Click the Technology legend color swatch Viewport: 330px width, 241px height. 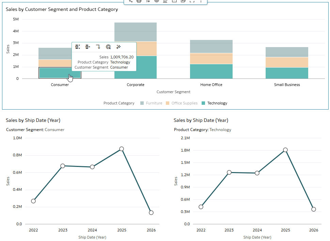(203, 103)
